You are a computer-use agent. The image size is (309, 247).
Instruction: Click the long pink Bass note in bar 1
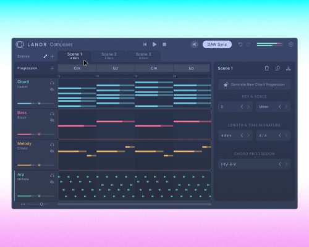tap(77, 126)
